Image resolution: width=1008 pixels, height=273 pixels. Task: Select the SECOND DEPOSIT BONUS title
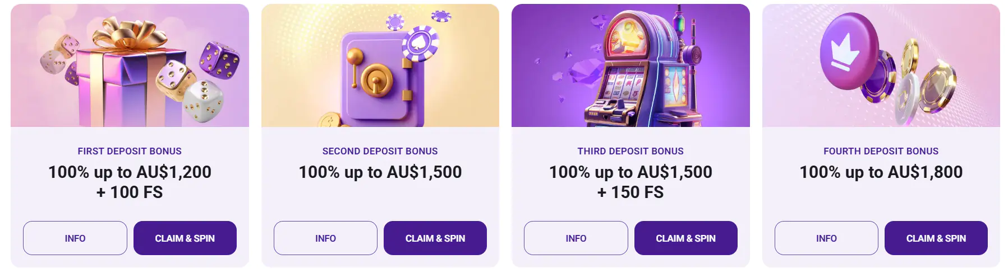coord(380,151)
